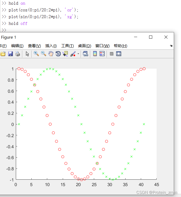Click the plot(sin...) command line
This screenshot has width=181, height=197.
coord(43,17)
